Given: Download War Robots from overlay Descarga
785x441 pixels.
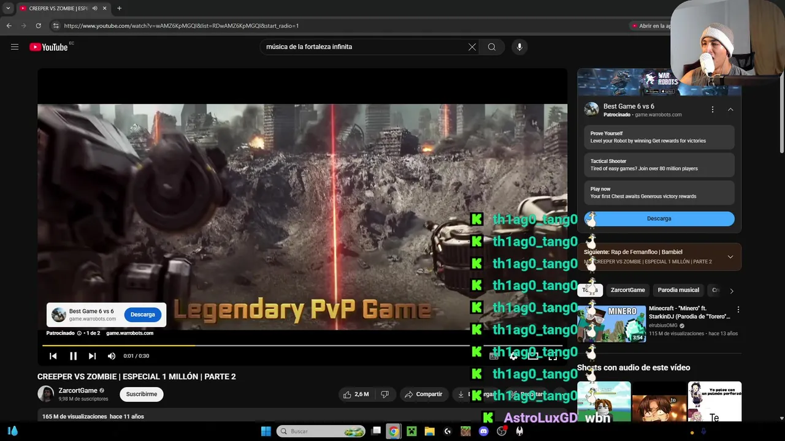Looking at the screenshot, I should 142,314.
